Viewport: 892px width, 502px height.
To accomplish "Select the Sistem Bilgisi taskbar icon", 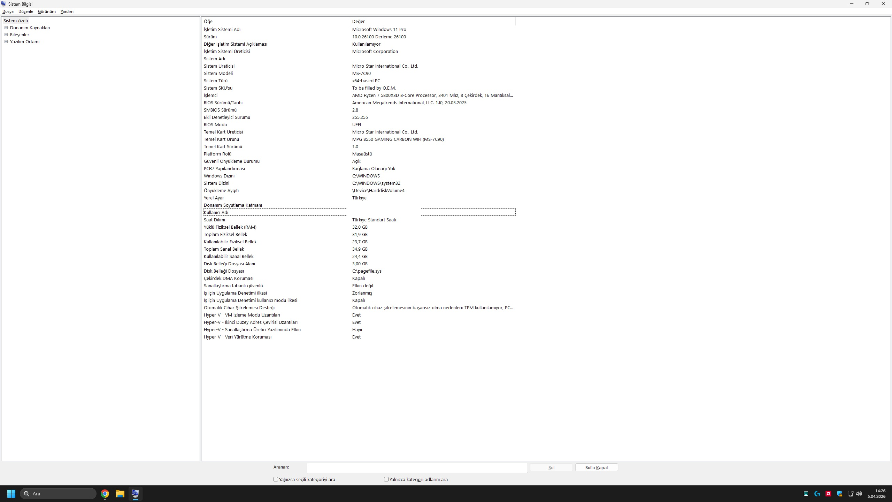I will click(135, 494).
